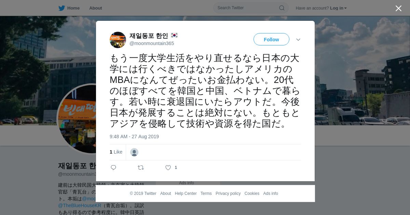Click the reply speech bubble icon
410x215 pixels.
coord(113,168)
